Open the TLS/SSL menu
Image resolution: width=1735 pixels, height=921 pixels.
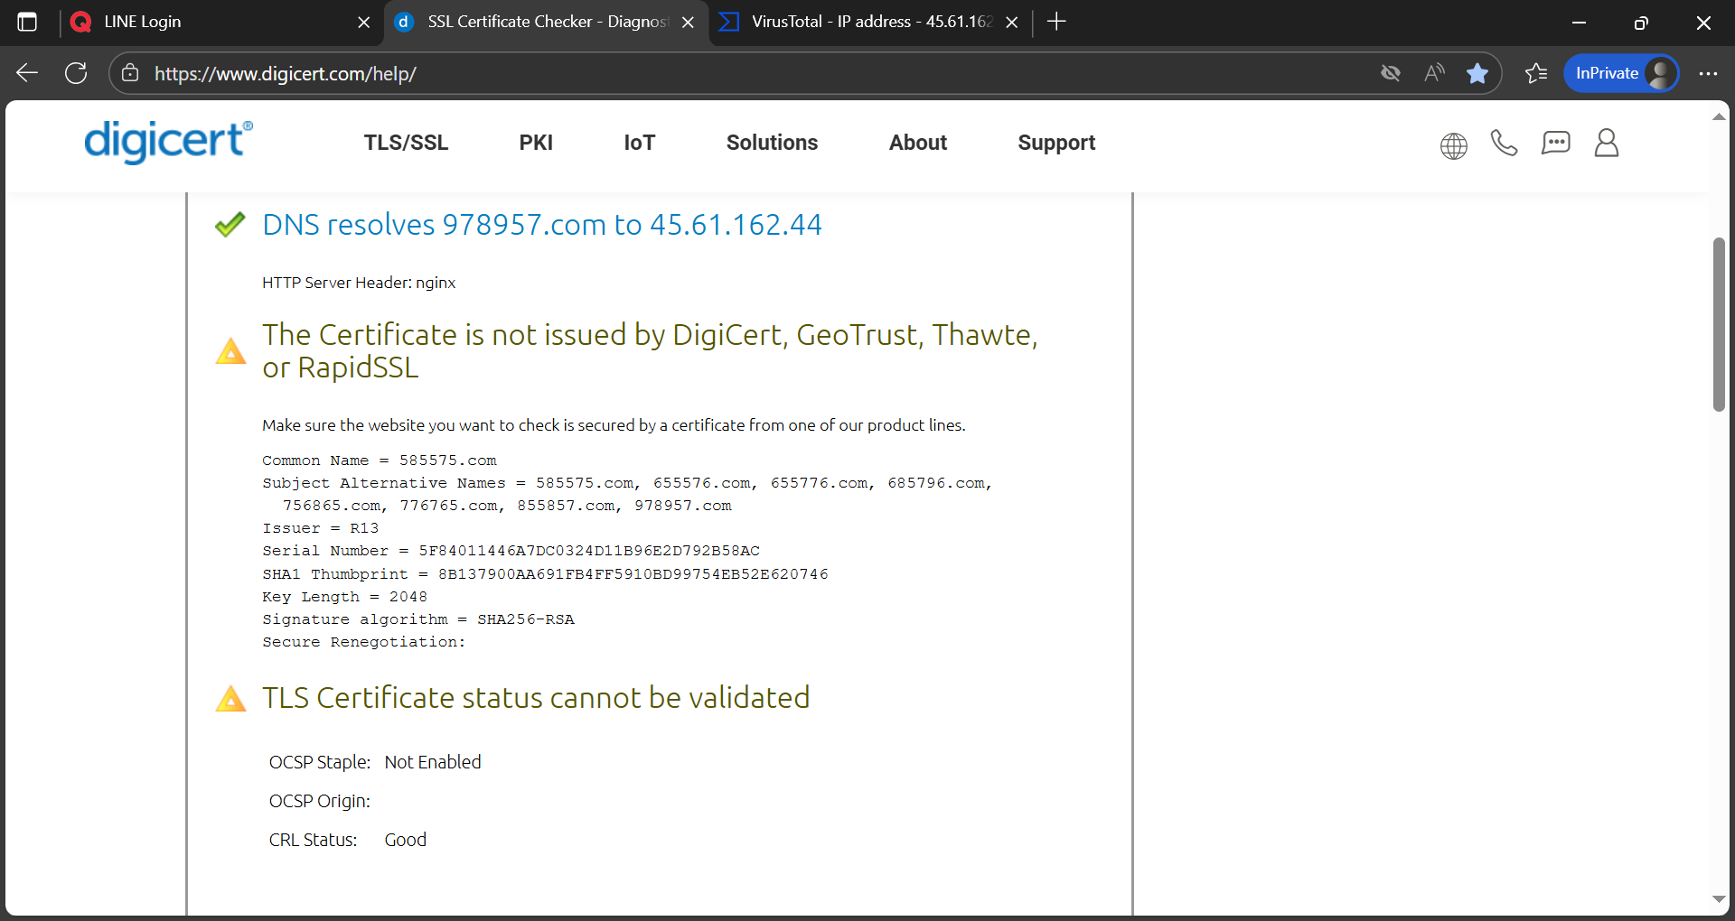coord(406,143)
